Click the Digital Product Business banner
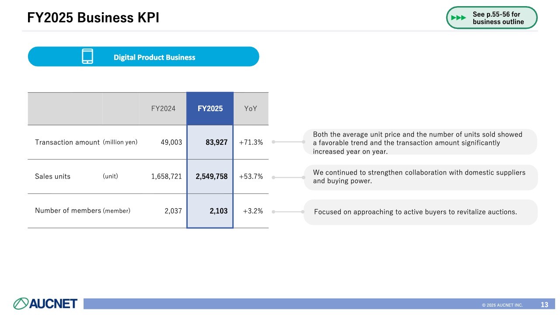Screen dimensions: 560x315 [154, 57]
